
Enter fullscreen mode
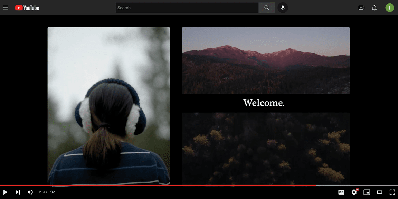click(x=392, y=192)
